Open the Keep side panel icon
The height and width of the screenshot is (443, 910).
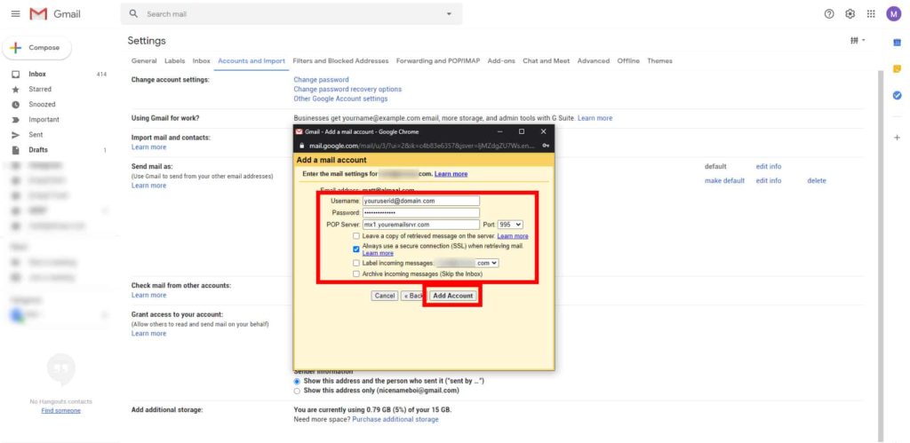898,68
